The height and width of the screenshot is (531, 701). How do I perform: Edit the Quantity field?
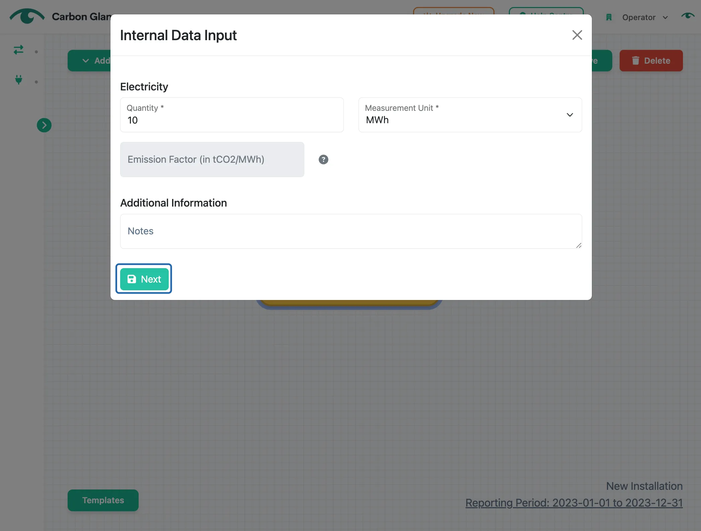point(232,115)
